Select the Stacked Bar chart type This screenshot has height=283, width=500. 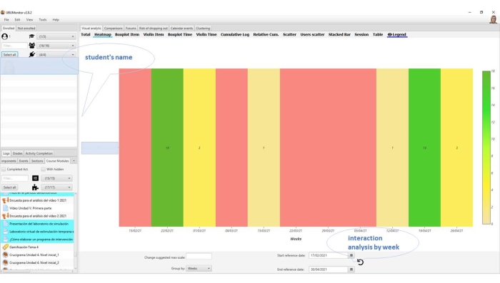339,34
